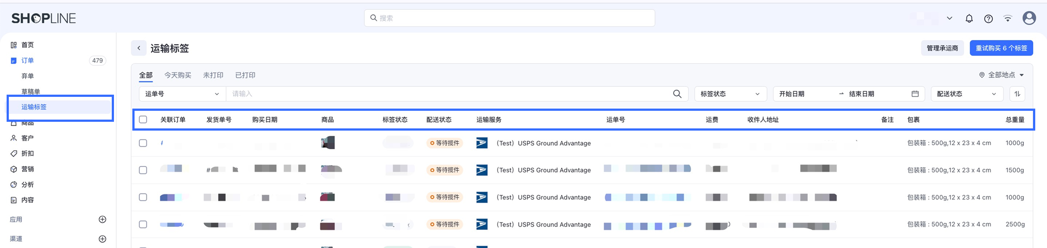The height and width of the screenshot is (248, 1047).
Task: Click the 分析 analytics icon
Action: coord(13,184)
